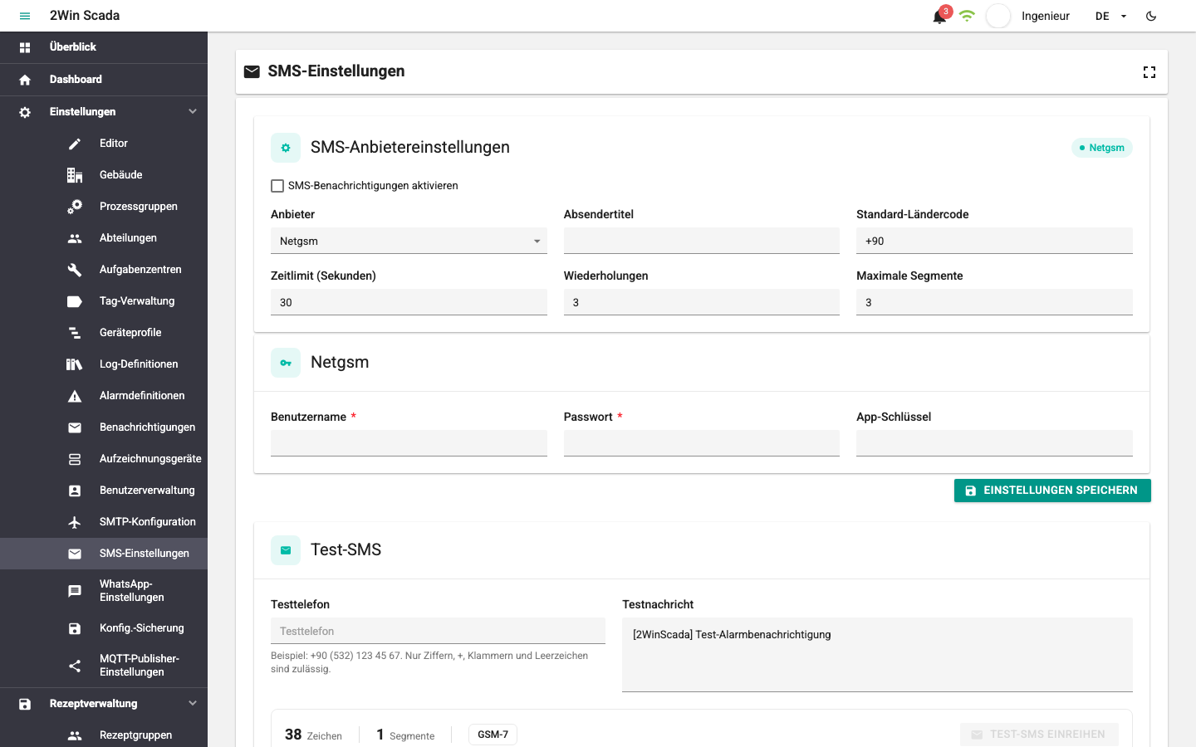Click the Editor pencil icon
This screenshot has height=747, width=1196.
point(75,144)
